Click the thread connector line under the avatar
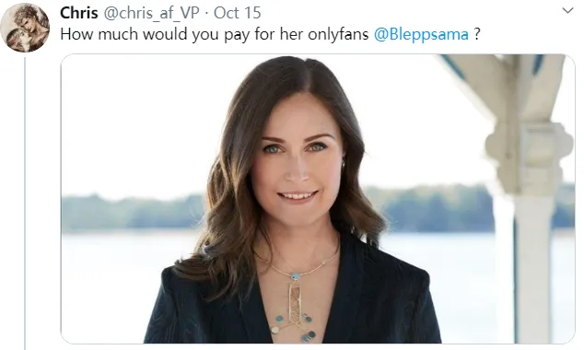Viewport: 584px width, 350px height. (25, 203)
